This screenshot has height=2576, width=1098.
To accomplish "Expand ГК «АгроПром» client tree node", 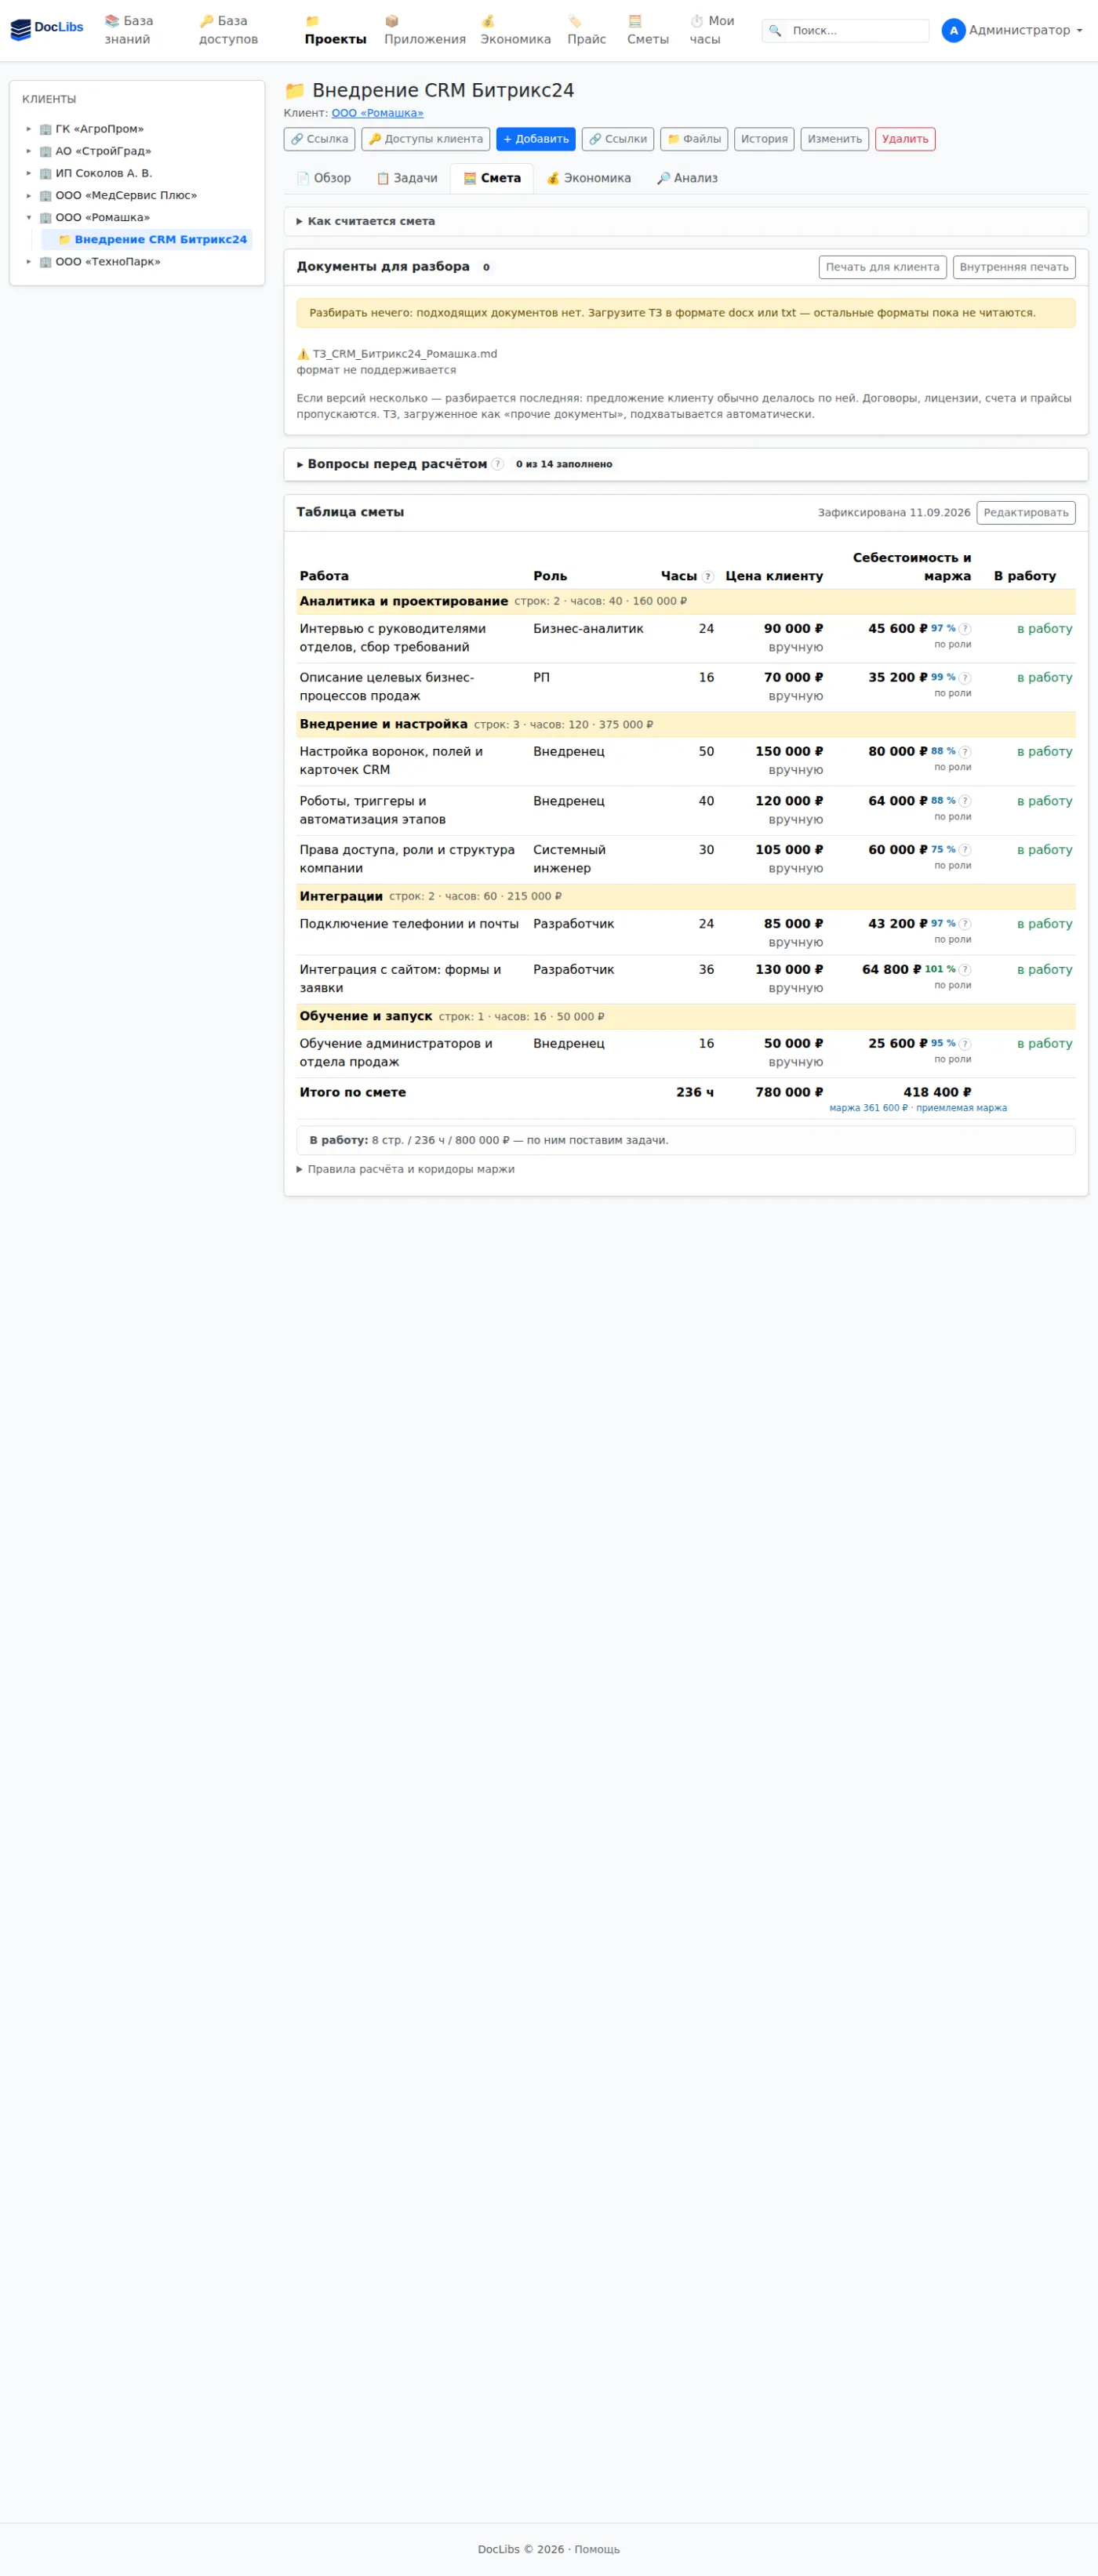I will coord(29,129).
